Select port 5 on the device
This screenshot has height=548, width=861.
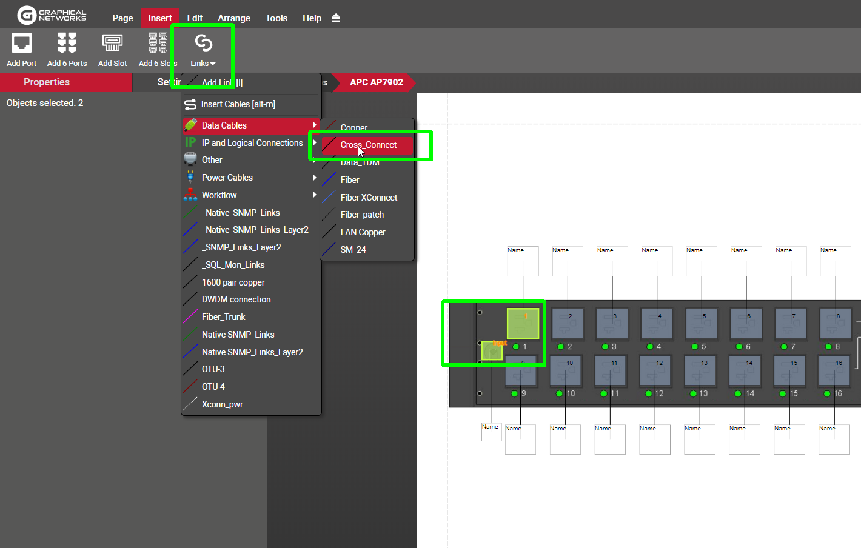click(702, 324)
